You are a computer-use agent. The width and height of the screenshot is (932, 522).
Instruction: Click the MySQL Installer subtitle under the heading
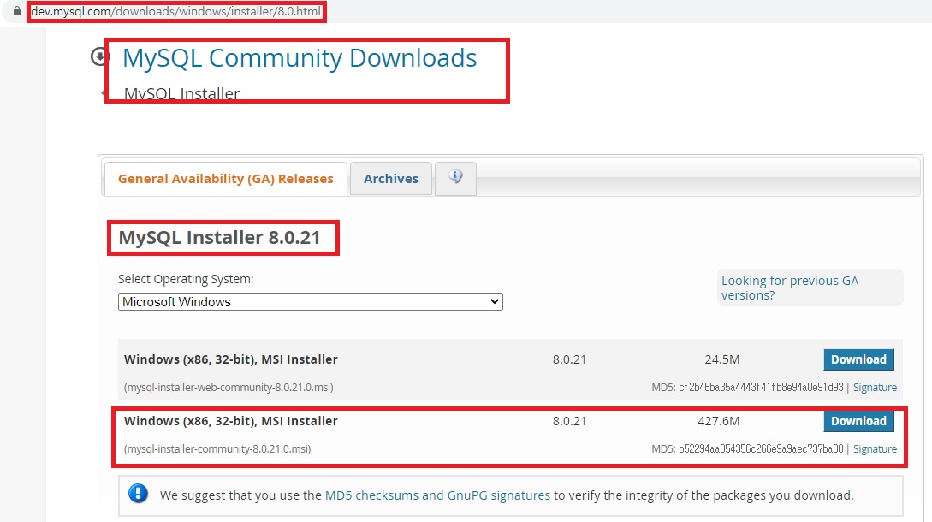pyautogui.click(x=182, y=93)
